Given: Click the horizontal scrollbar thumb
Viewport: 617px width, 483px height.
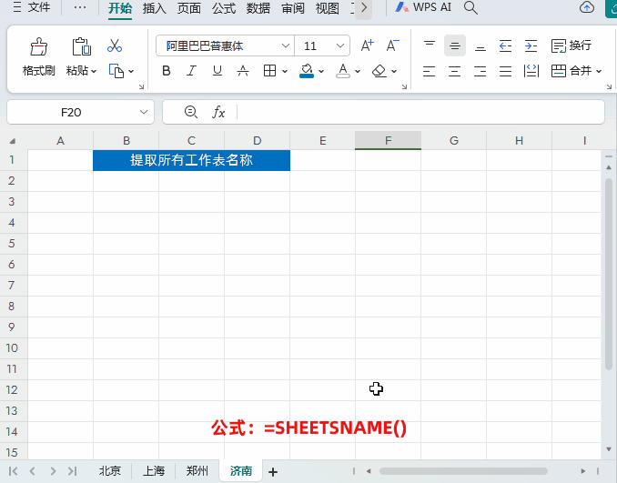Looking at the screenshot, I should (x=463, y=471).
